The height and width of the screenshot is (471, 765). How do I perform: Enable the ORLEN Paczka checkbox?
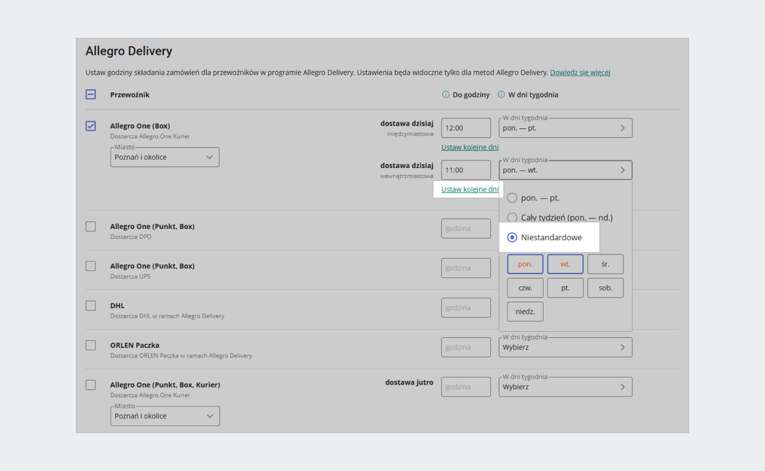(91, 345)
